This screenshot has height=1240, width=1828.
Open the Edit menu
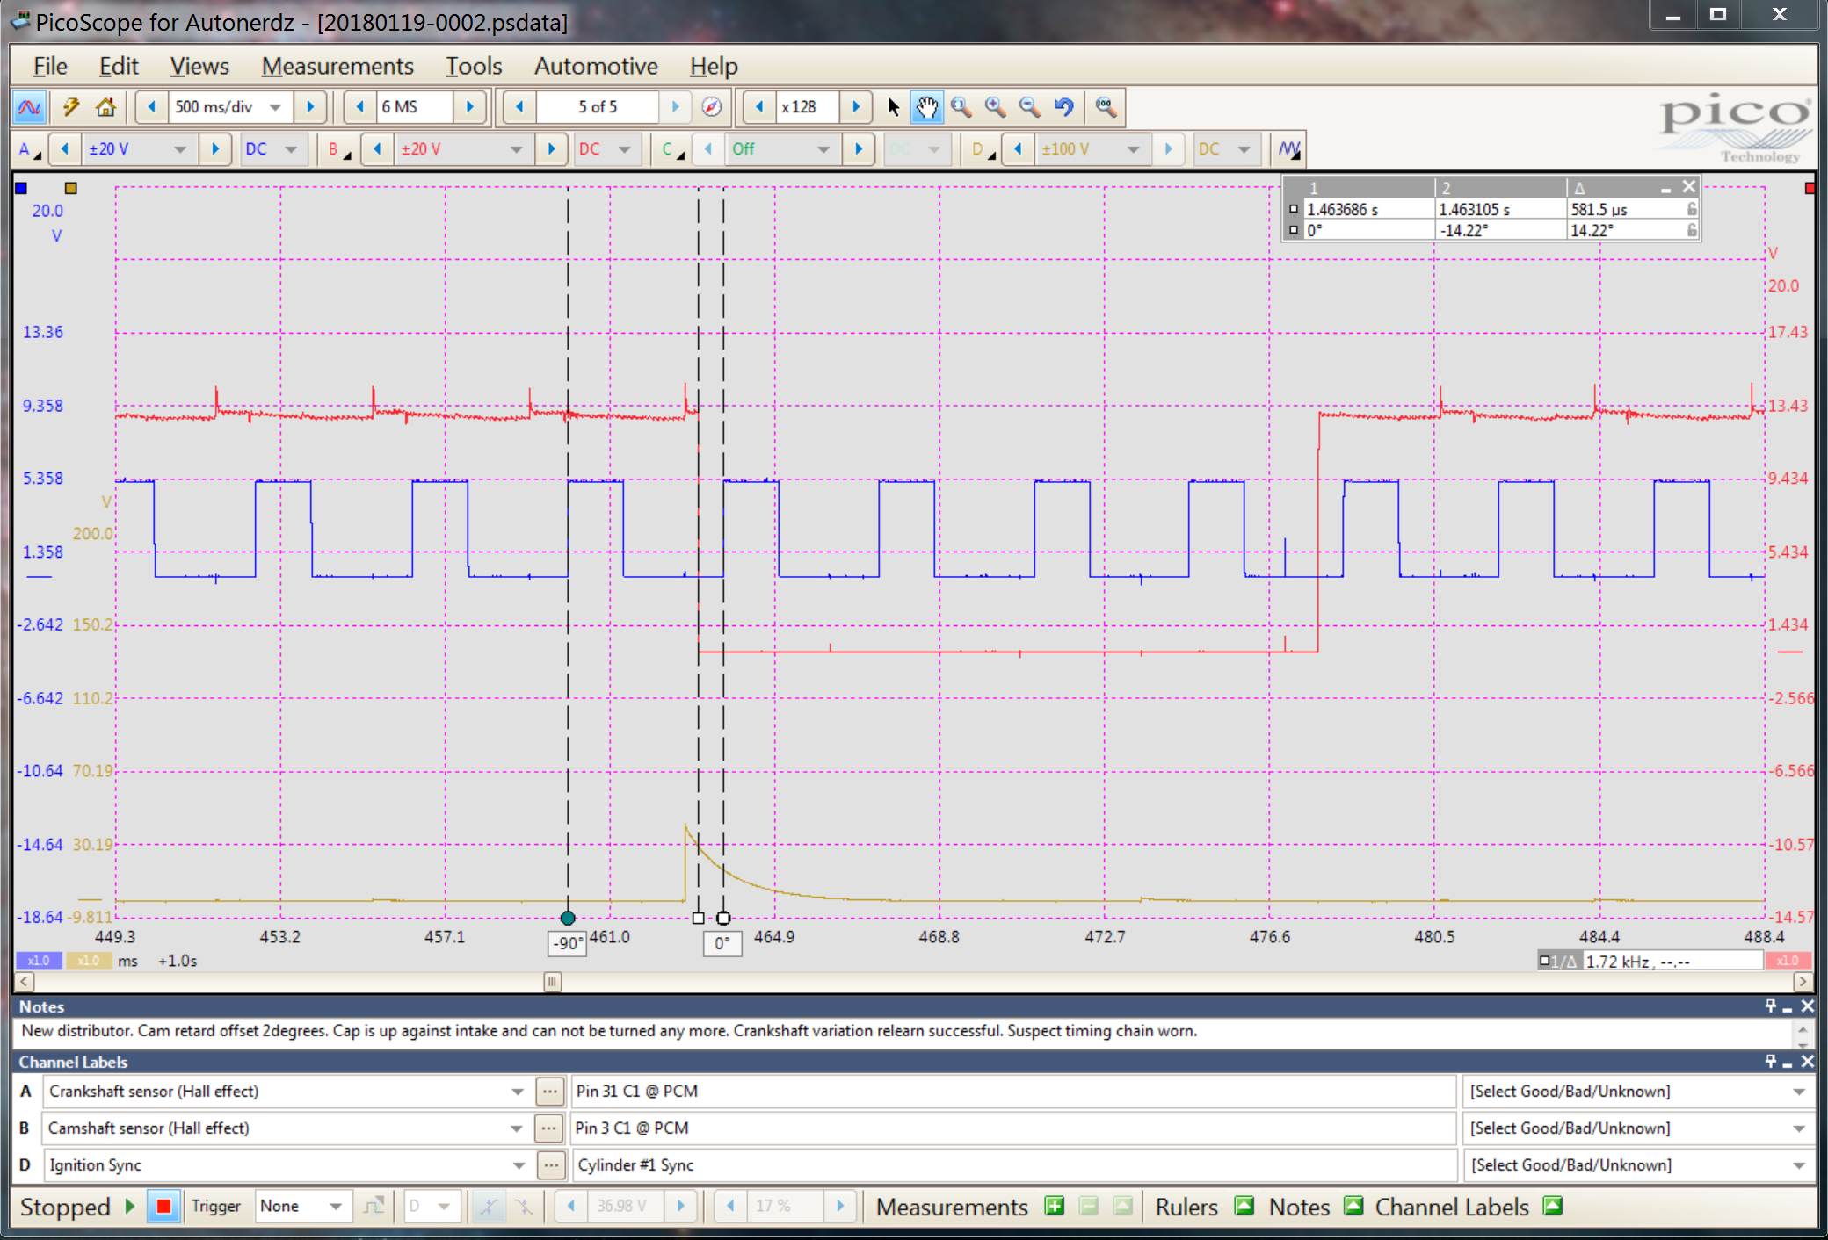(x=119, y=66)
